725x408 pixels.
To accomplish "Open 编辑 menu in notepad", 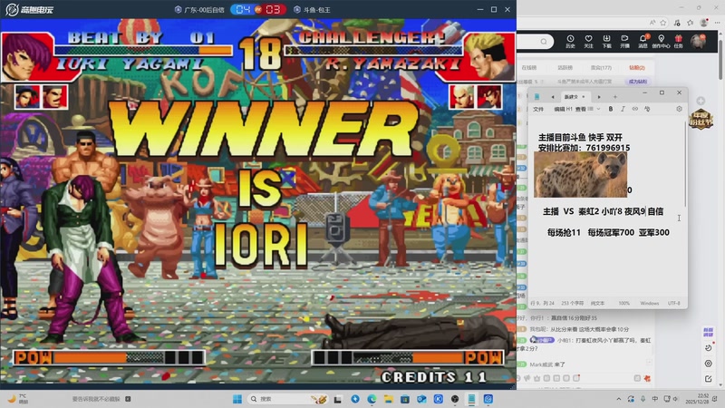I will [559, 109].
